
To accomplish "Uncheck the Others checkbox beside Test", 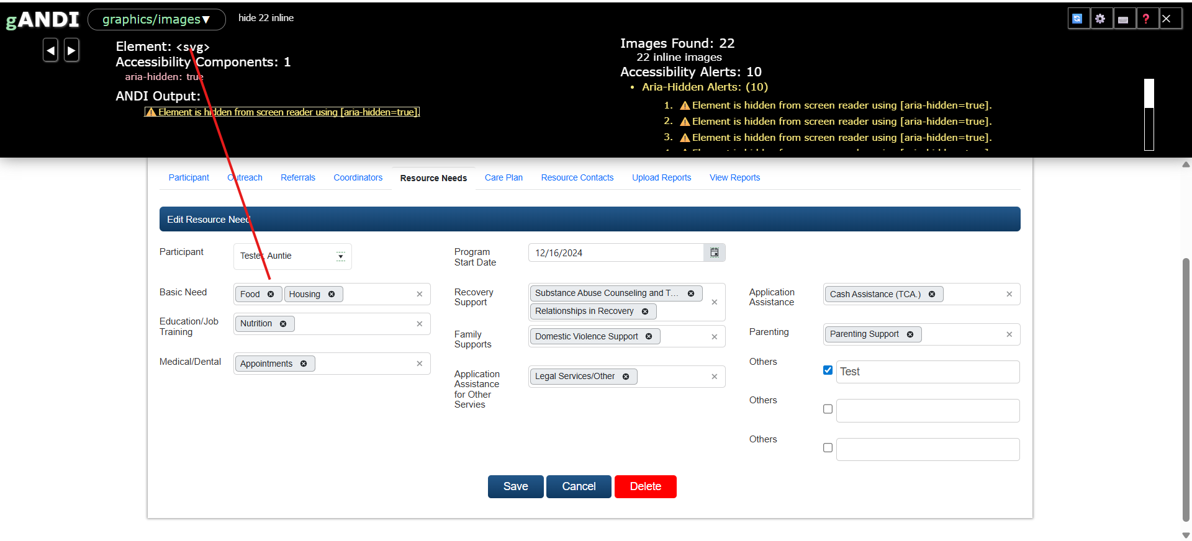I will [828, 370].
